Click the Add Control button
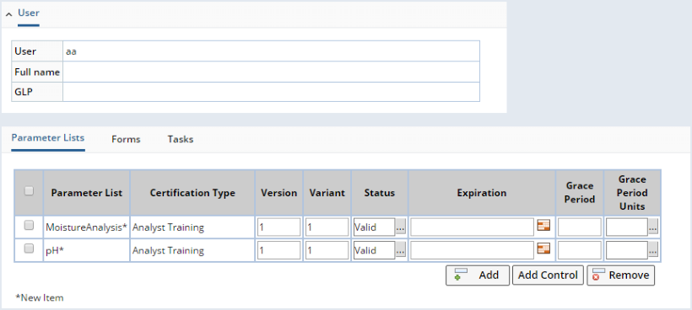Viewport: 692px width, 310px height. (x=548, y=275)
